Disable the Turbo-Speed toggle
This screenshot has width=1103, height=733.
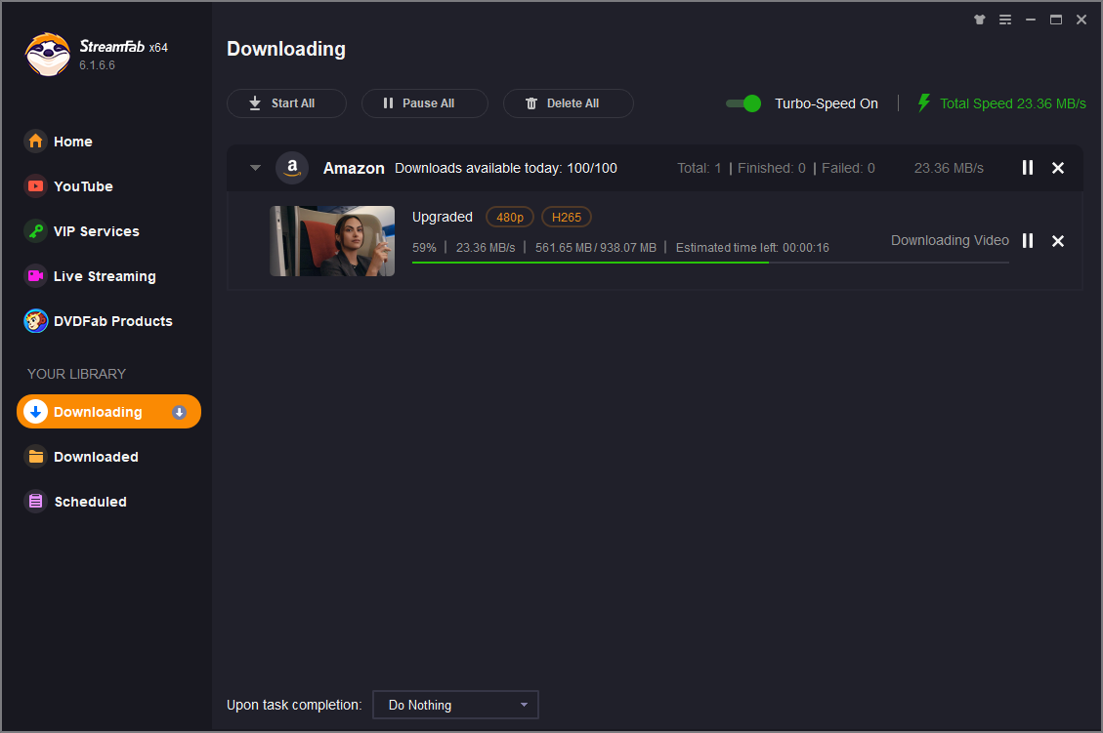tap(743, 103)
